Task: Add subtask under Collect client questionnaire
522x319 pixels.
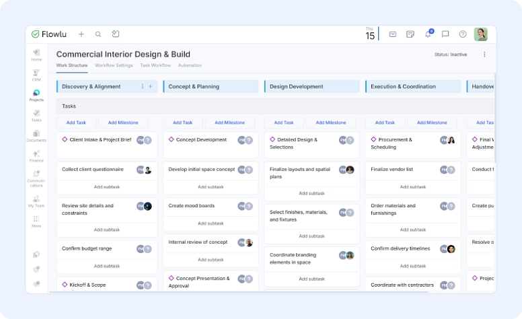Action: (x=107, y=186)
